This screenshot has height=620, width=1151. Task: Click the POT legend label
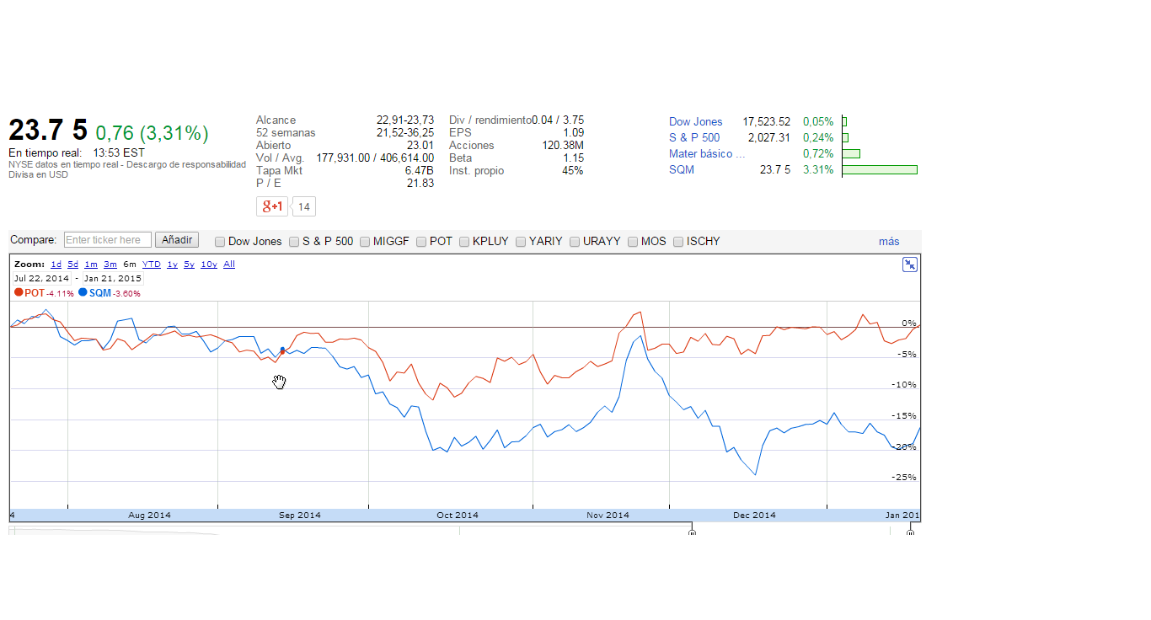pos(35,293)
